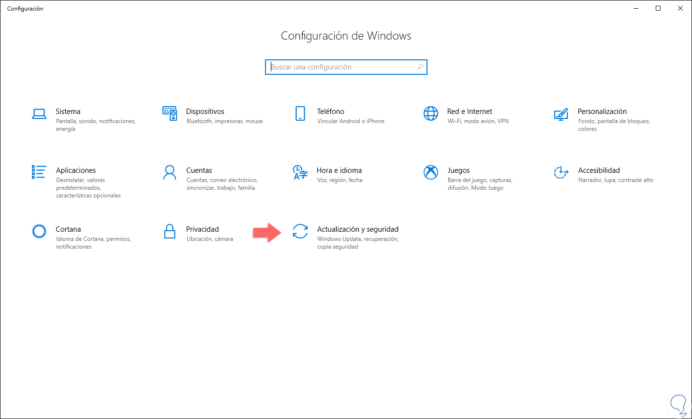
Task: Go to the Personalización settings title
Action: (603, 112)
